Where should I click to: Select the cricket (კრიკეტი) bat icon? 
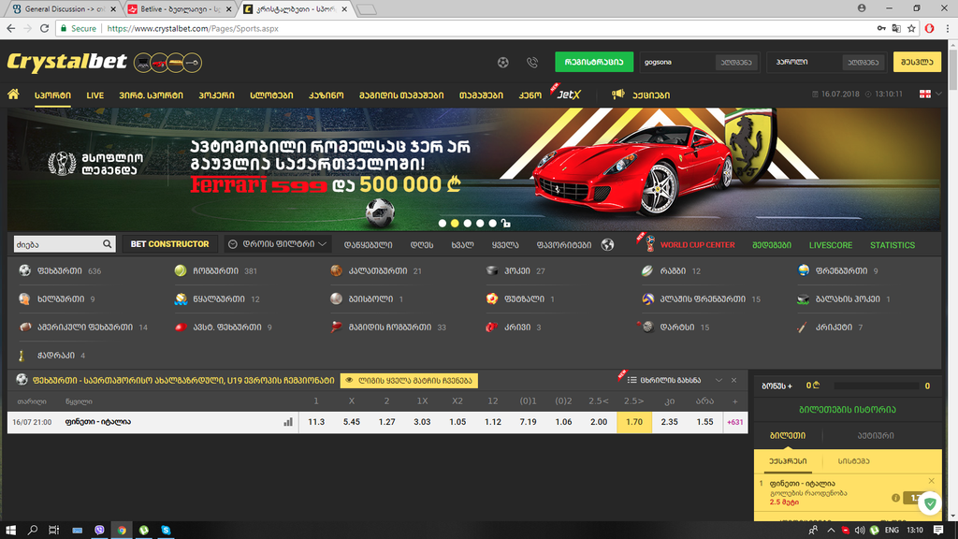[x=803, y=327]
